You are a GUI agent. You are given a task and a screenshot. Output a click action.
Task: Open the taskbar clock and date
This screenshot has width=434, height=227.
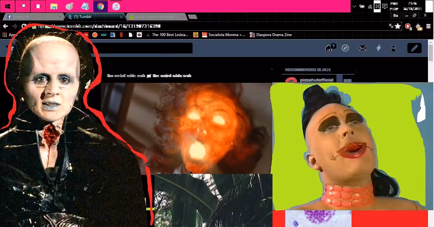tap(412, 6)
